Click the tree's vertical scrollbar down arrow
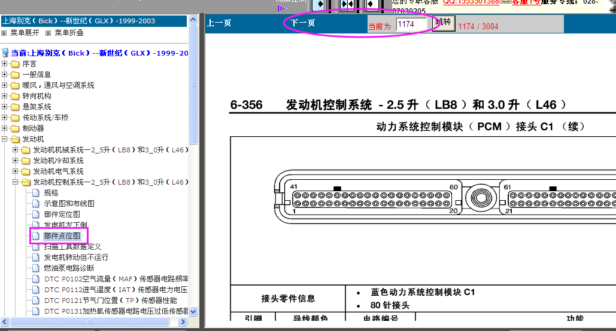The width and height of the screenshot is (616, 331). click(193, 312)
